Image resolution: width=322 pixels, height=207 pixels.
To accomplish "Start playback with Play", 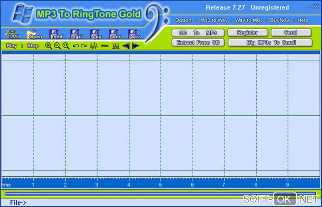I will click(x=12, y=46).
